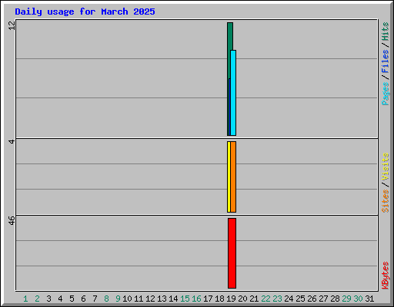Click day label '29' on x-axis
This screenshot has height=307, width=394.
click(x=346, y=299)
